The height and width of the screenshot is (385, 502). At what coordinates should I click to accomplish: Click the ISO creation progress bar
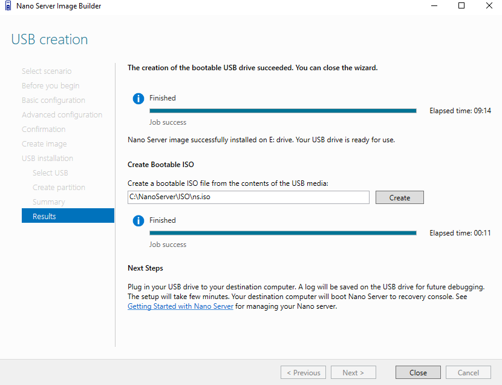(x=283, y=233)
